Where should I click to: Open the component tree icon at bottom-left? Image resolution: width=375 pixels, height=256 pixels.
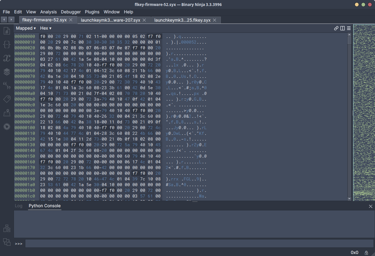[7, 228]
